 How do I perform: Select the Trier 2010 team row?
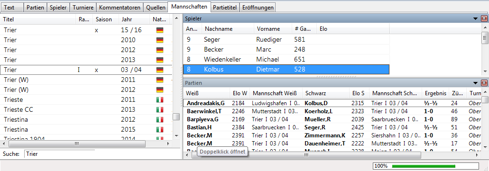point(86,40)
